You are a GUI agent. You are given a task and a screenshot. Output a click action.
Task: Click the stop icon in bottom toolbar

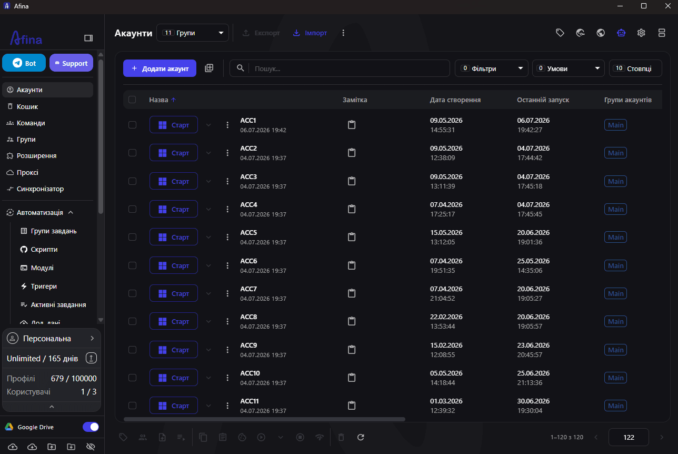point(300,437)
